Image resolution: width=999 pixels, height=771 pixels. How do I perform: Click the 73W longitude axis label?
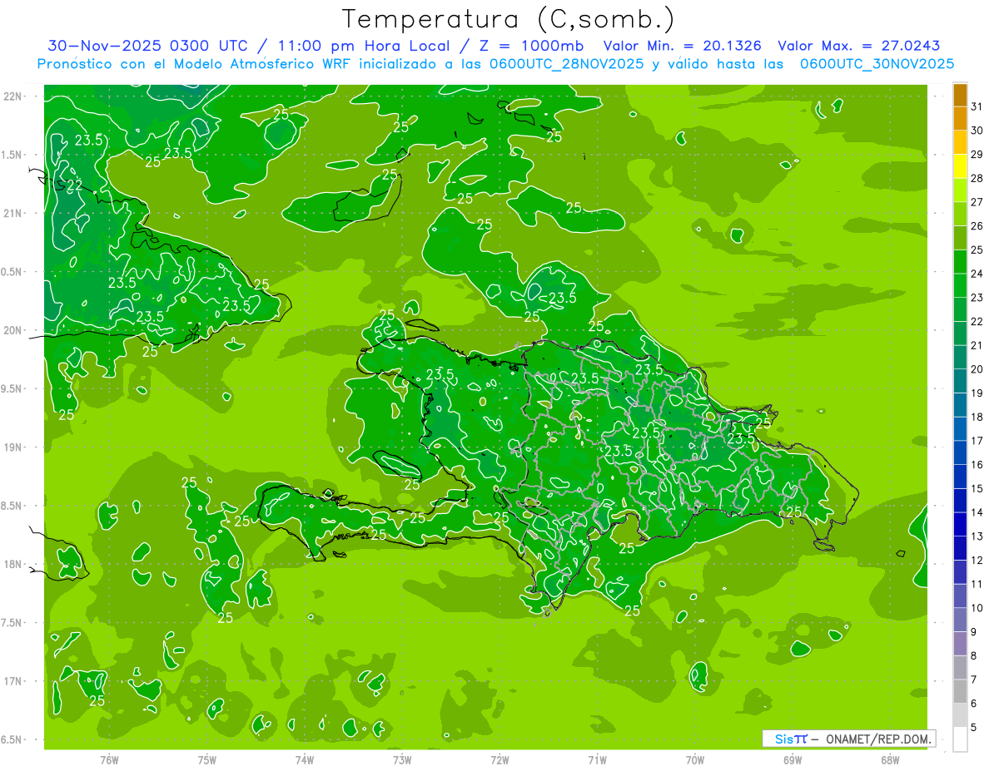tap(402, 760)
